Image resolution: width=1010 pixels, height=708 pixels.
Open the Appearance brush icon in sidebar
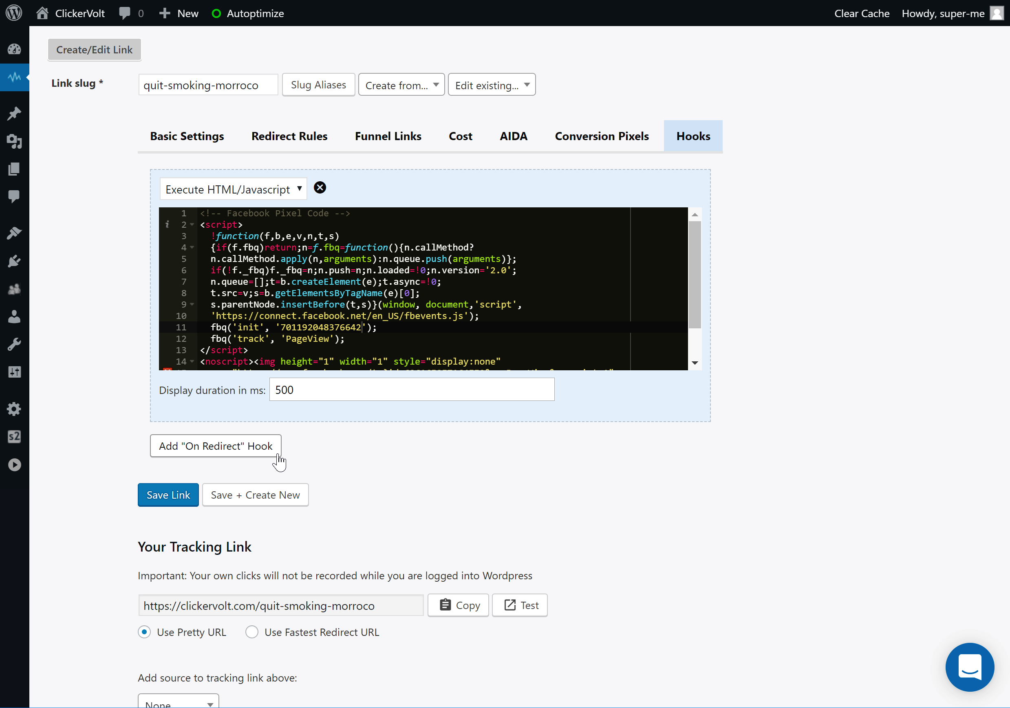point(15,233)
